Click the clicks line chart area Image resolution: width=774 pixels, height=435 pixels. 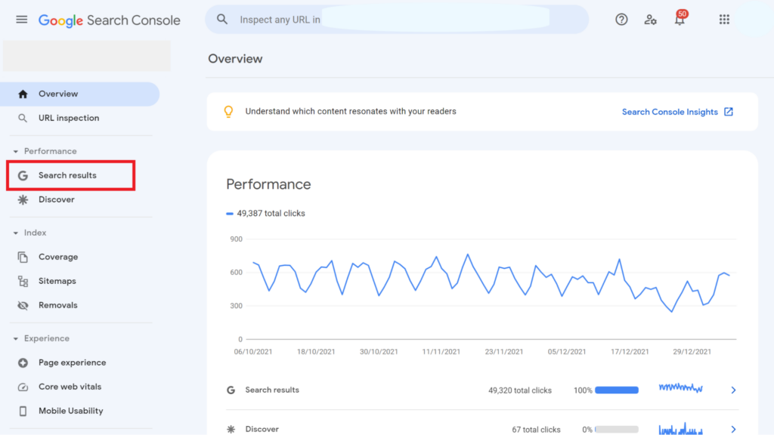pyautogui.click(x=491, y=288)
